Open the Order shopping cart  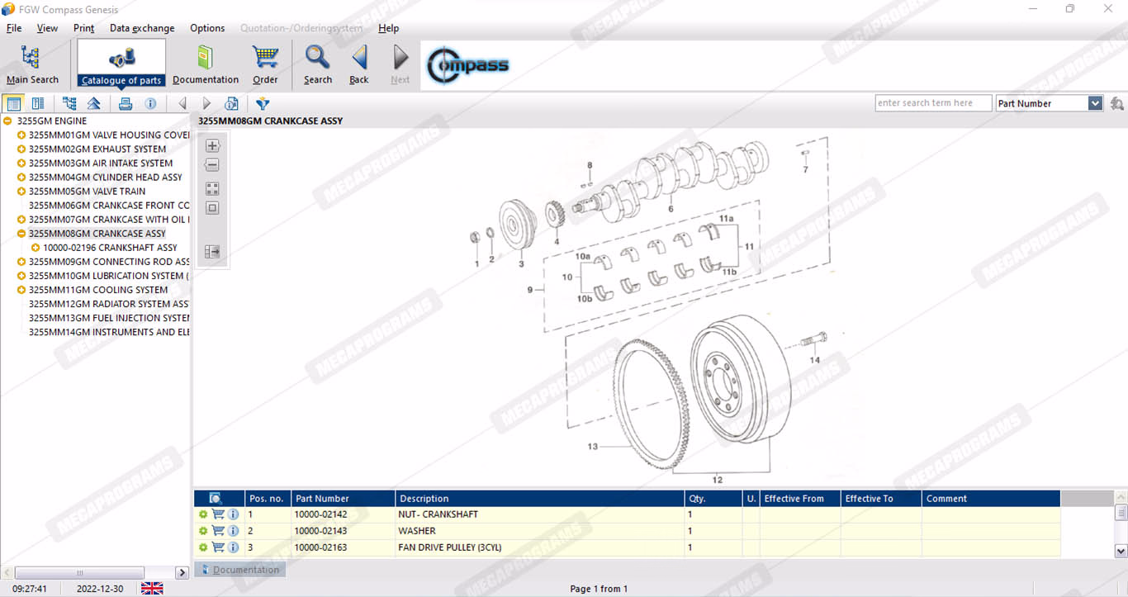265,65
